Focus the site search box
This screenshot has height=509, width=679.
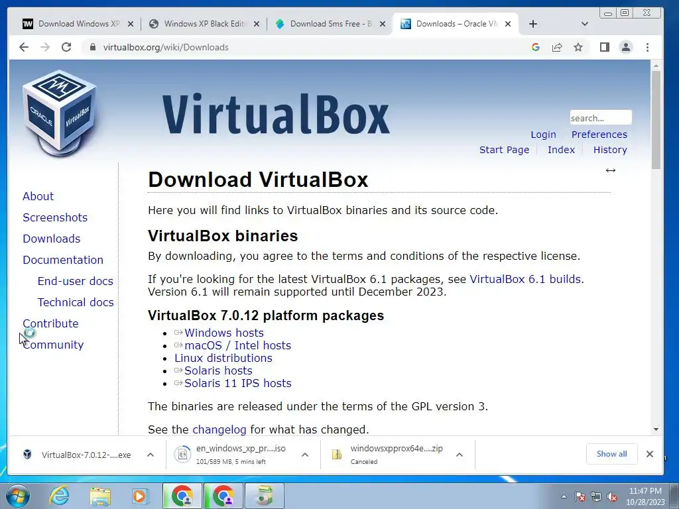(x=601, y=118)
